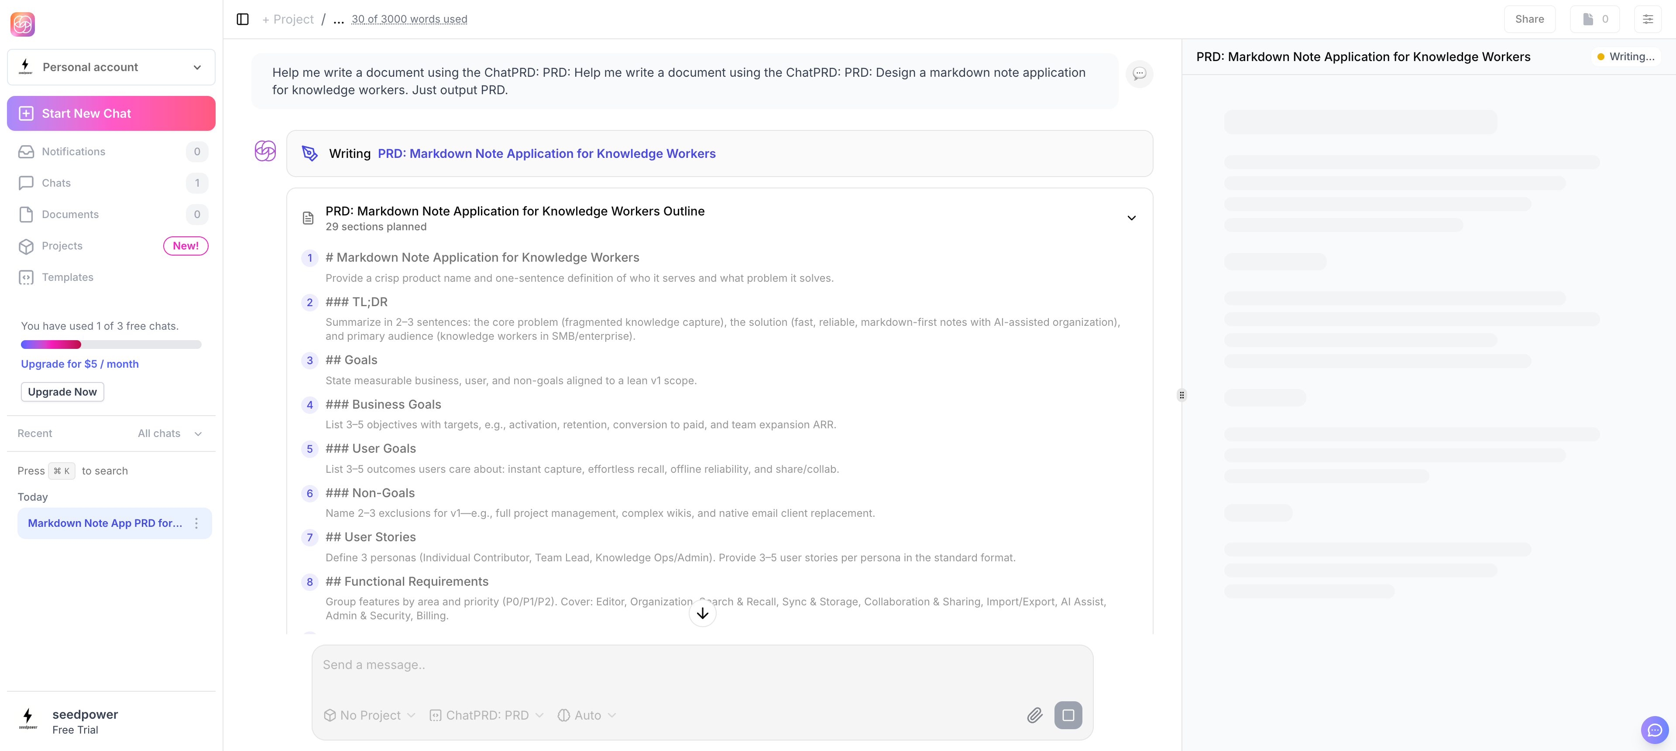The height and width of the screenshot is (751, 1676).
Task: Open the Projects section marked New!
Action: [x=62, y=246]
